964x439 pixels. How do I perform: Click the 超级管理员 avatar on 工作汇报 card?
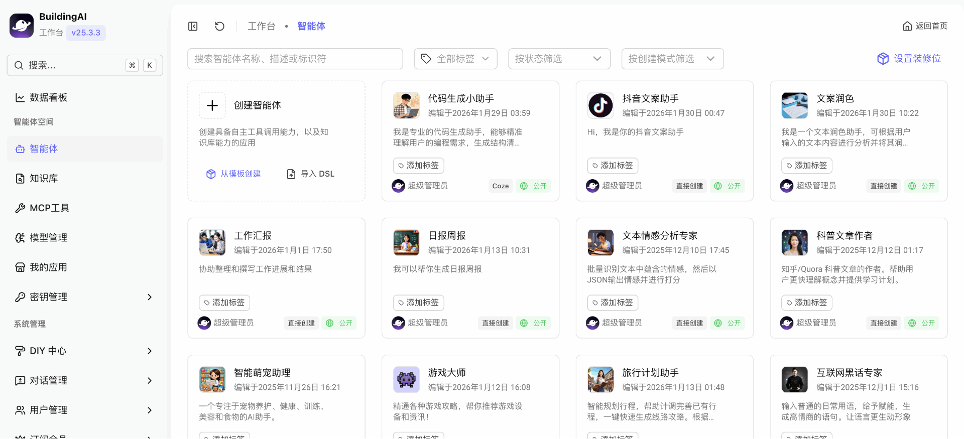pos(204,323)
